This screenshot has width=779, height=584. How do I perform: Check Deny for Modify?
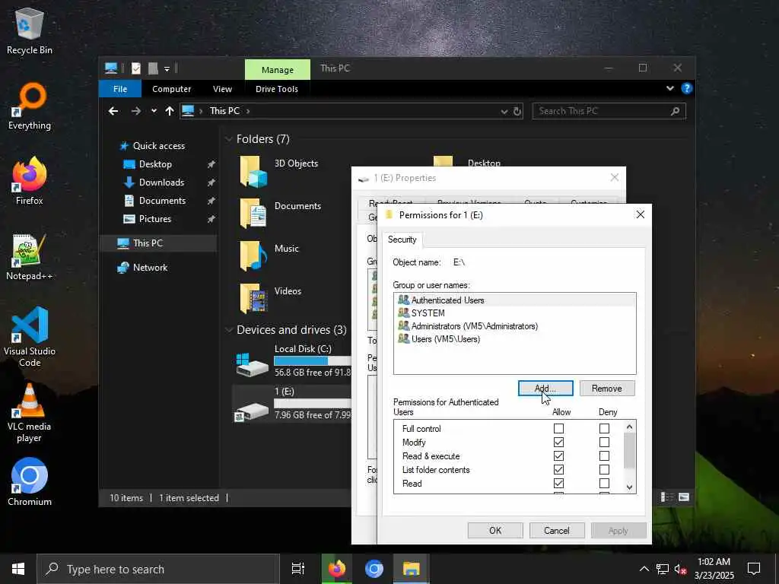[604, 442]
